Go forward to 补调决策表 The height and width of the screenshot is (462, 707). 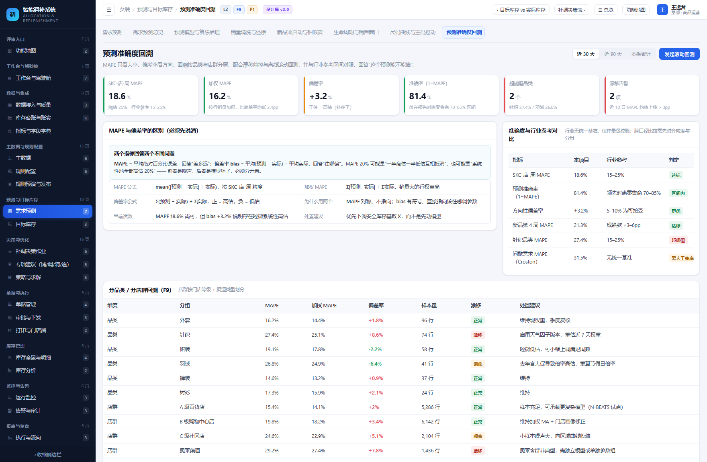[x=572, y=10]
